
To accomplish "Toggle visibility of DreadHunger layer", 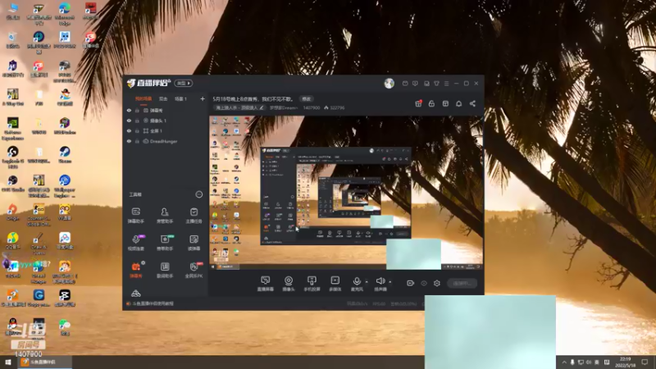I will [129, 141].
